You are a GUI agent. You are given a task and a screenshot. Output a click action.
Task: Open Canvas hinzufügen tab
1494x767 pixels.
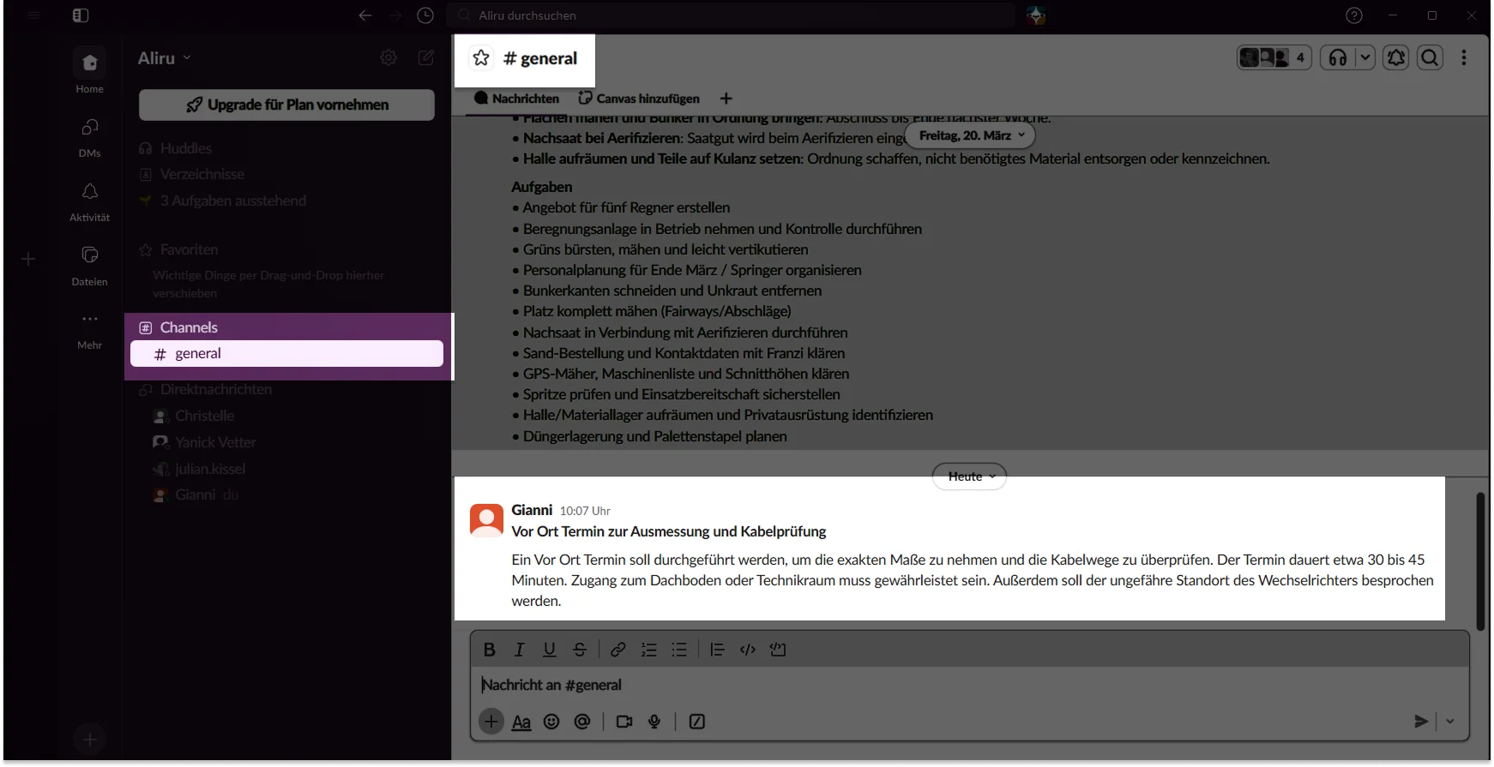(639, 99)
